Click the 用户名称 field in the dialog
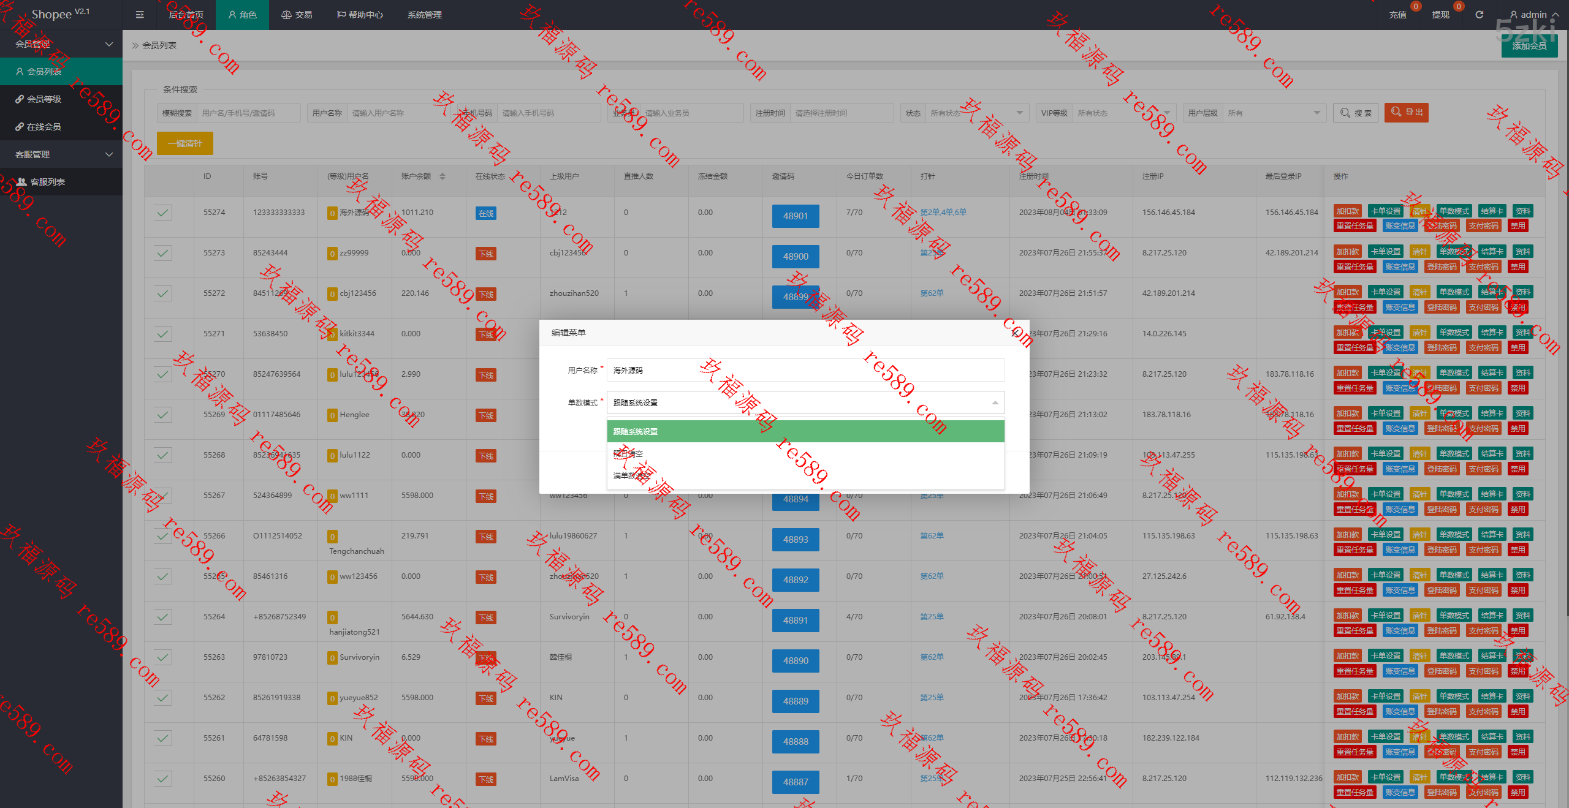Viewport: 1569px width, 808px height. [805, 370]
